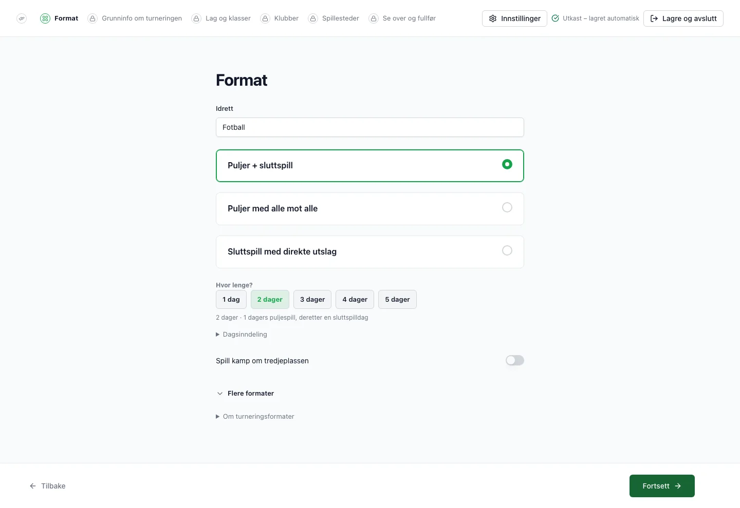Toggle Spill kamp om tredjeplassen switch
Image resolution: width=740 pixels, height=508 pixels.
coord(515,360)
